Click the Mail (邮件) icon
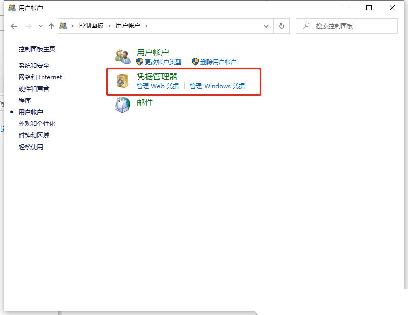Screen dimensions: 408x315 tap(122, 105)
